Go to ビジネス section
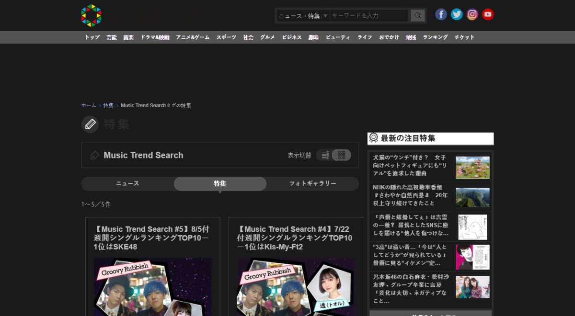 (x=292, y=37)
